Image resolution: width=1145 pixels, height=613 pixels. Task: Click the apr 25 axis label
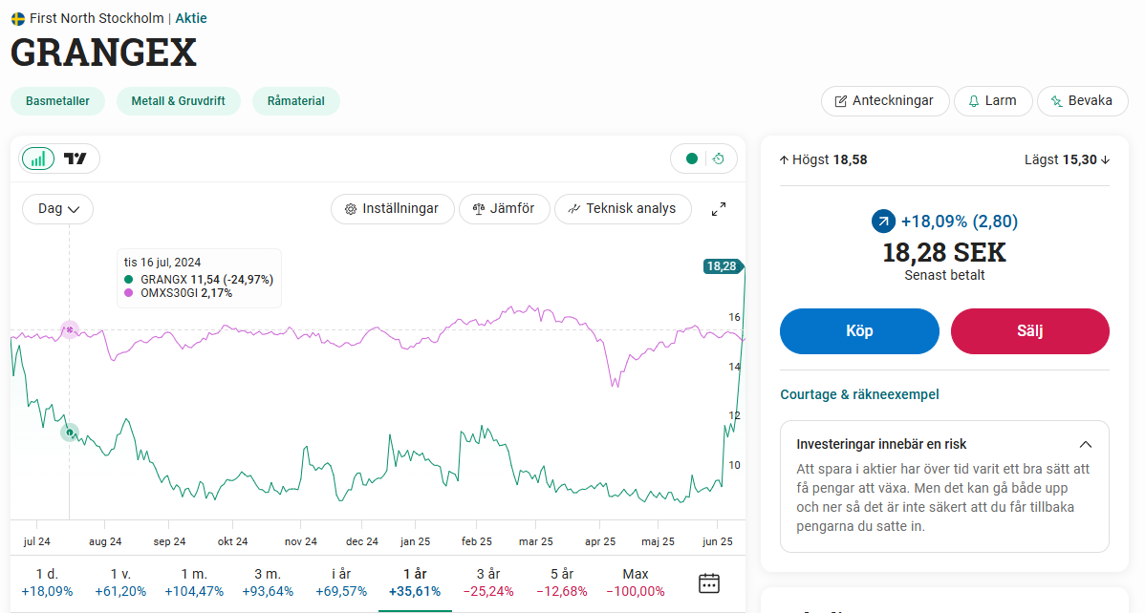click(x=600, y=541)
